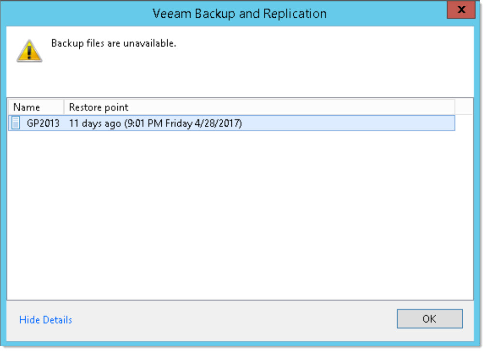Click empty list area below GP2013 row
The image size is (485, 351).
232,212
